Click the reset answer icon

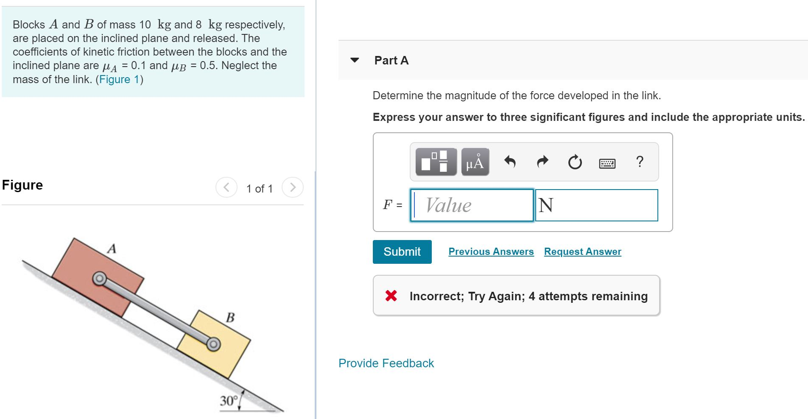[574, 162]
